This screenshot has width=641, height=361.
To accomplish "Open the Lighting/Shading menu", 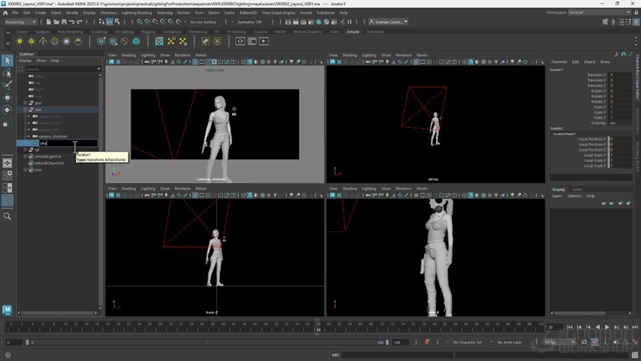I will coord(136,13).
